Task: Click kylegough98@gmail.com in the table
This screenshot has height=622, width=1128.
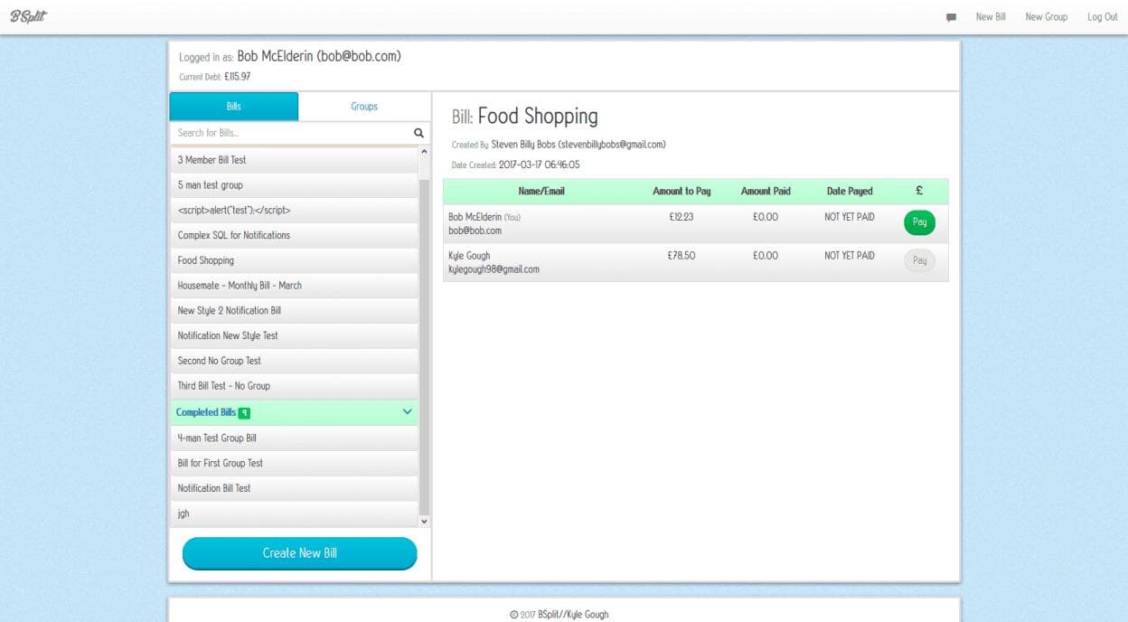Action: (493, 269)
